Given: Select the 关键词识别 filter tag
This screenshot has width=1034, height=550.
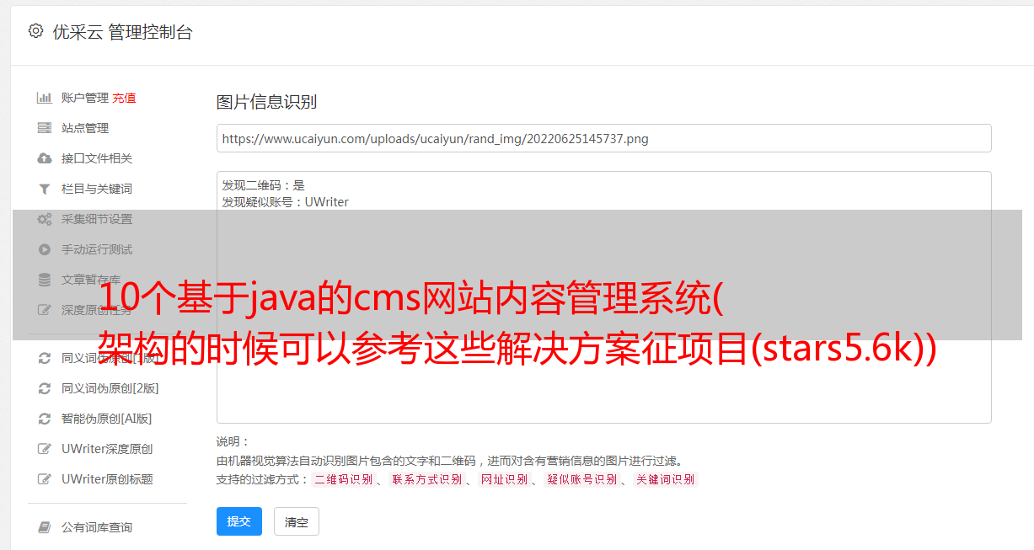Looking at the screenshot, I should (666, 479).
